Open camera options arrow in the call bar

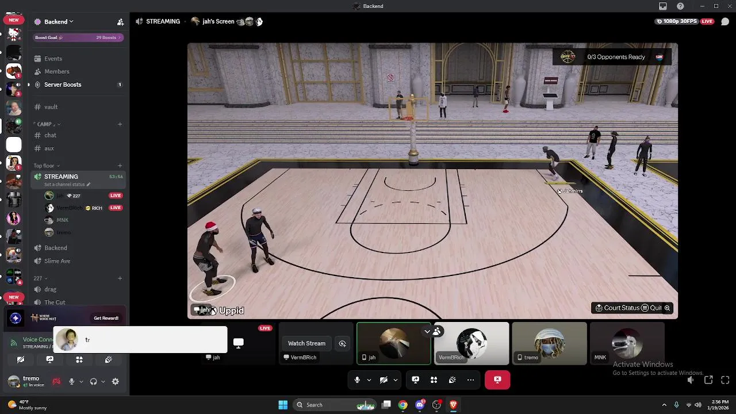[395, 379]
